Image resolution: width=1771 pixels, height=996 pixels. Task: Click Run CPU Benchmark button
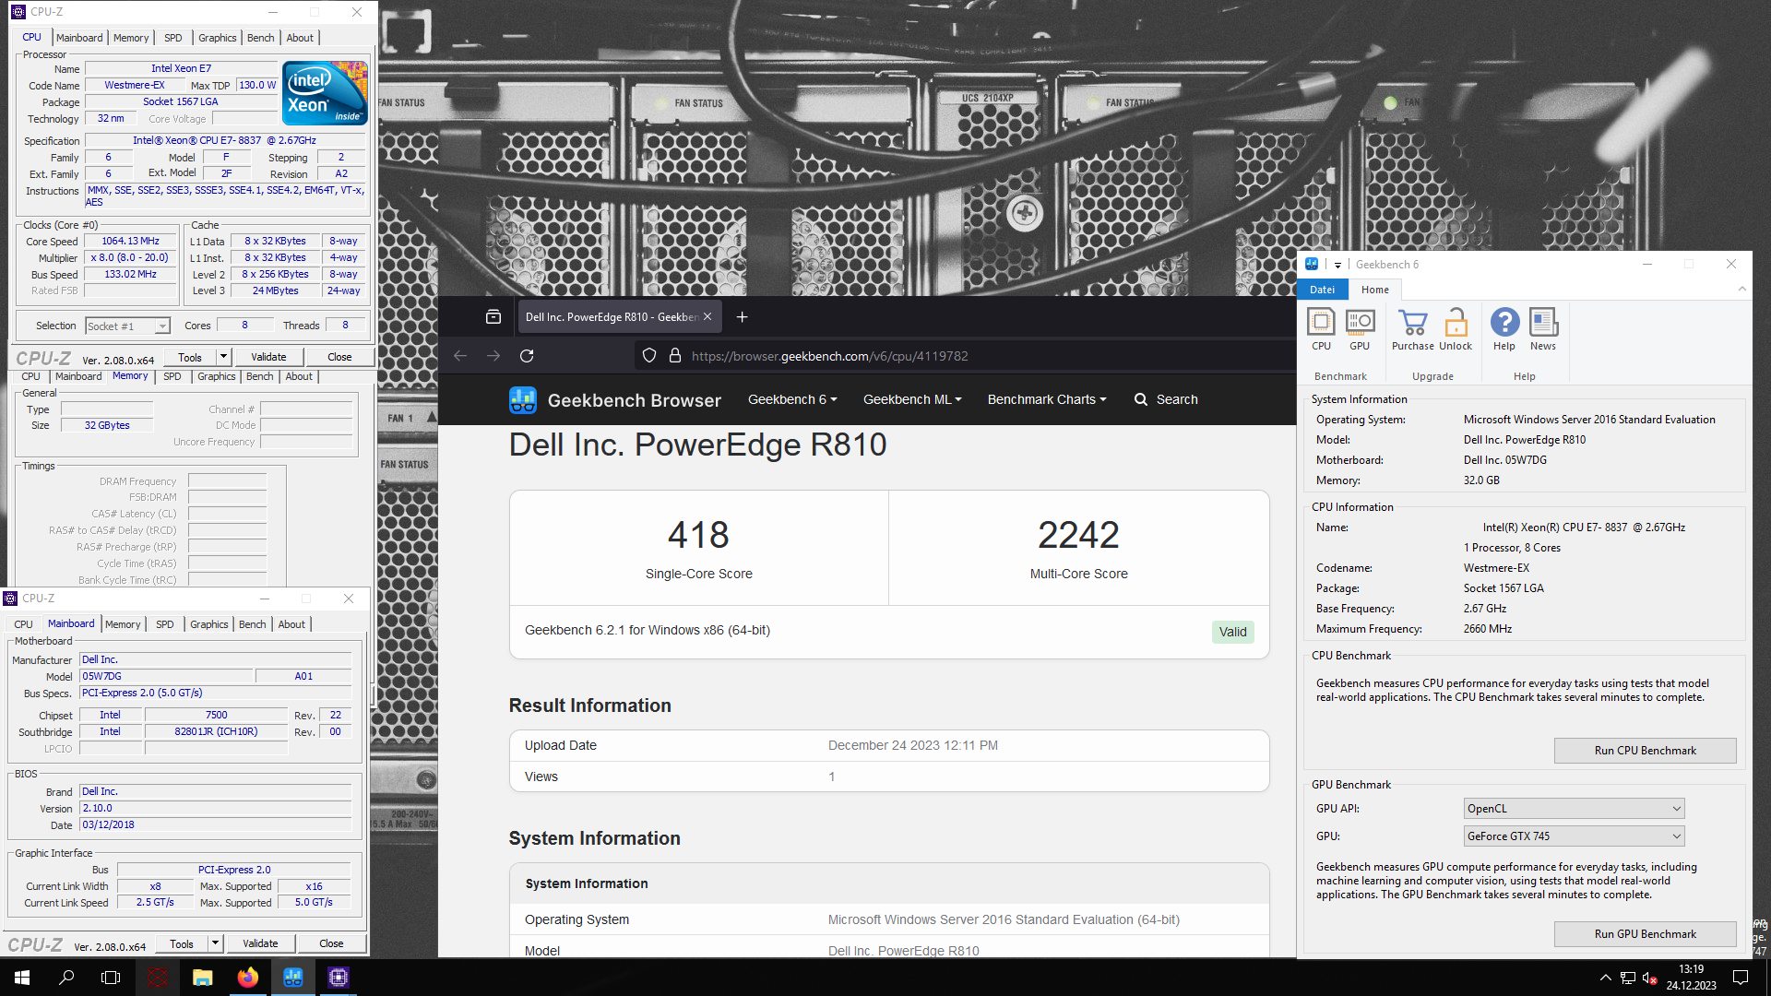pos(1645,751)
